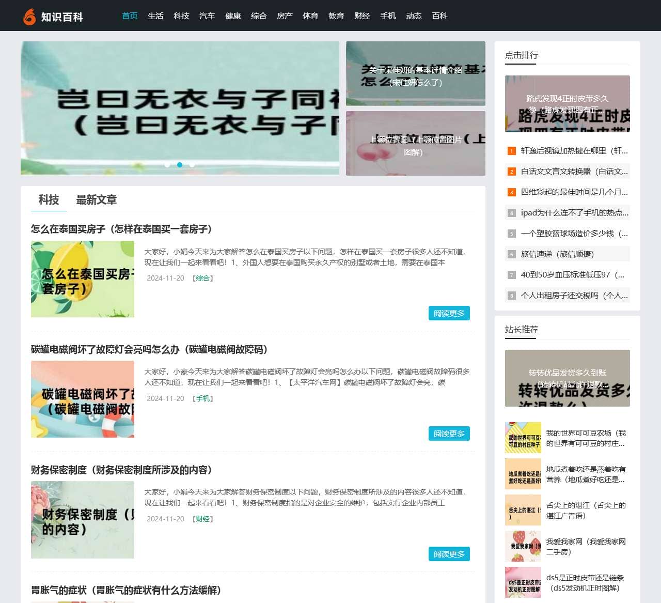Open the 百科 navigation section

(439, 16)
